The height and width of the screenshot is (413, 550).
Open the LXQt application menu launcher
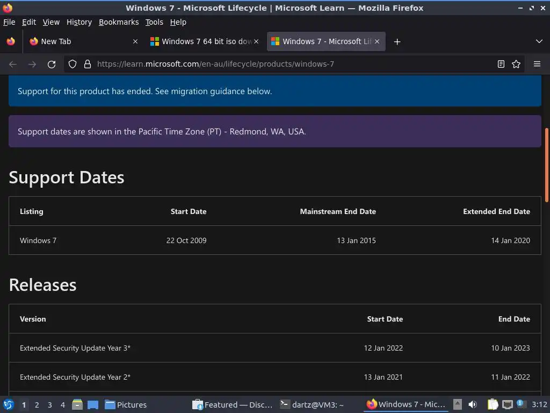click(8, 404)
